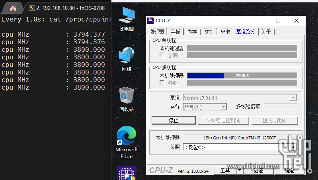
Task: Click the 确定 button
Action: point(289,171)
